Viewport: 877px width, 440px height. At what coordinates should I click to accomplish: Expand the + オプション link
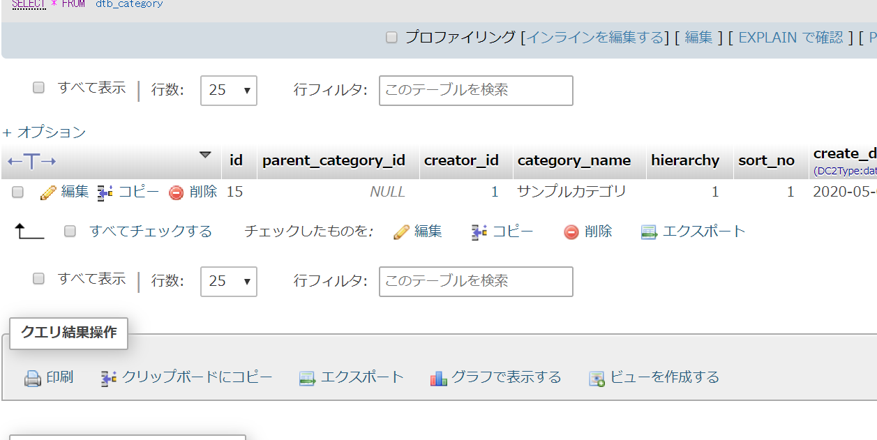point(44,132)
